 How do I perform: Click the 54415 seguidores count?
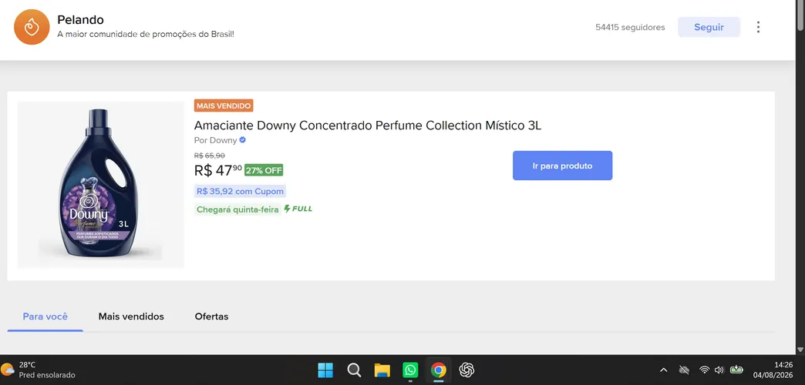click(x=630, y=28)
